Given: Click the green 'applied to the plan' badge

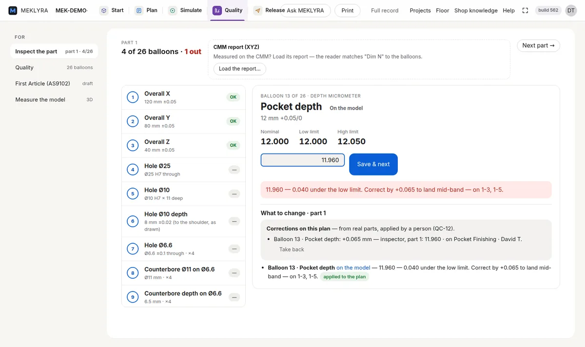Looking at the screenshot, I should [345, 277].
